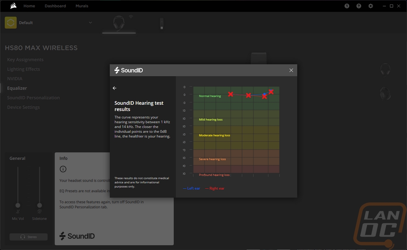Click the 'Severe hearing loss' chart label
The height and width of the screenshot is (250, 407).
pos(212,159)
